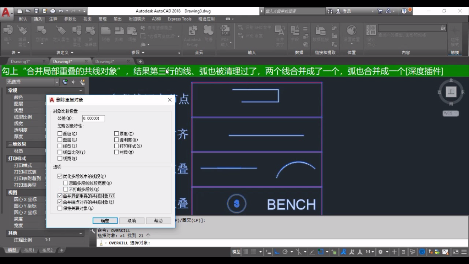
Task: Click the Customization menu icon in status bar
Action: [463, 252]
